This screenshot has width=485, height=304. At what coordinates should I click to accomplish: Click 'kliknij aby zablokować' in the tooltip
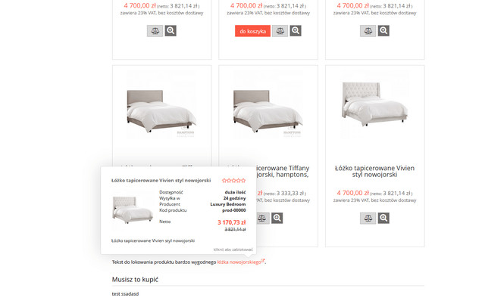[x=233, y=250]
